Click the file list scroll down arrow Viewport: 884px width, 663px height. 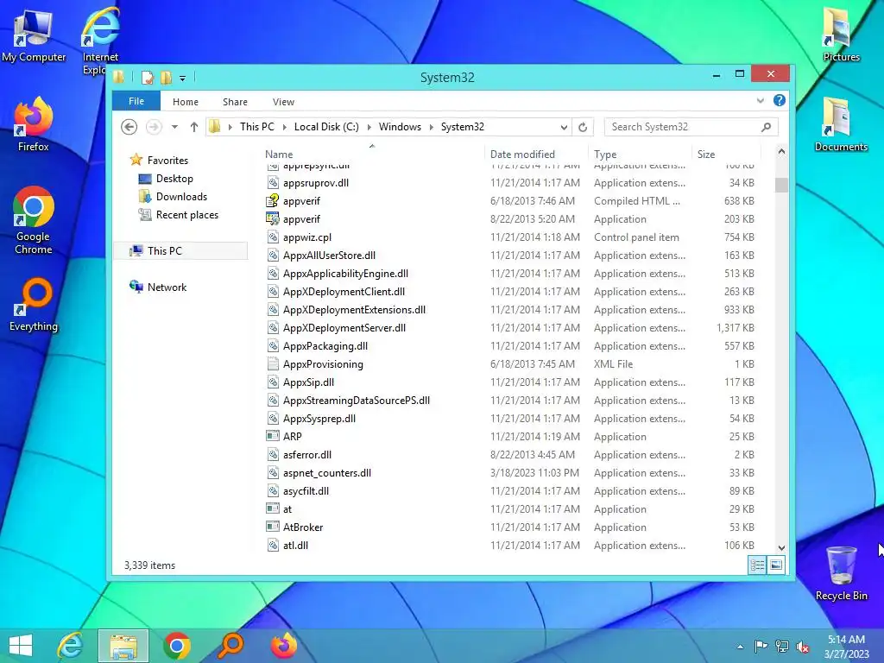click(x=781, y=547)
